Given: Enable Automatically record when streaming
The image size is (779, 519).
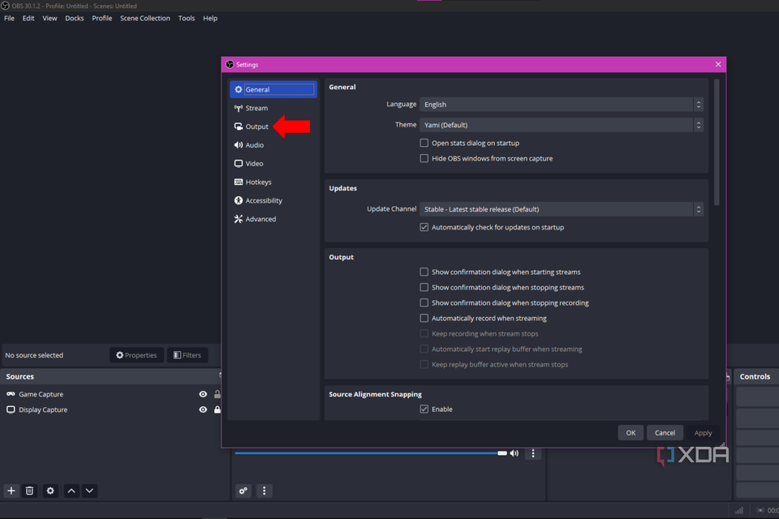Looking at the screenshot, I should pos(424,318).
